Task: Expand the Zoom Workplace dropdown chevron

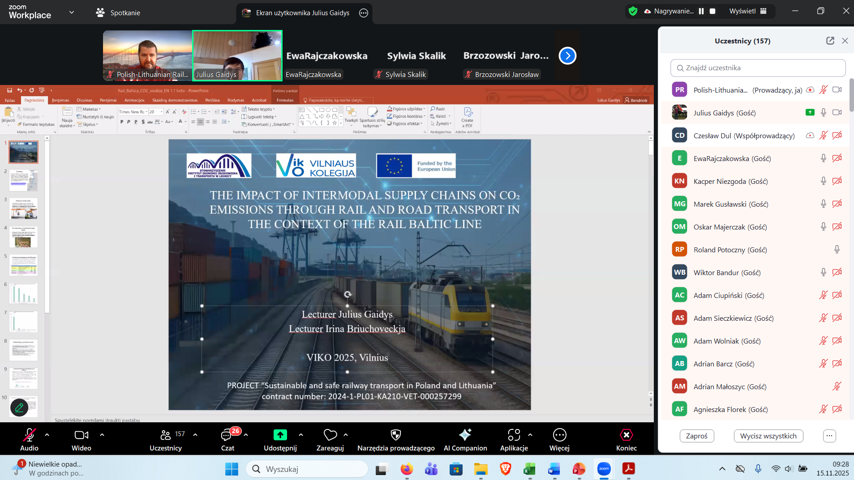Action: [72, 12]
